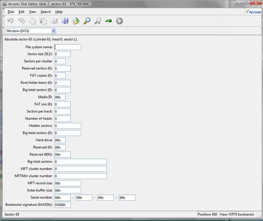Click the third Serial number byte field
Image resolution: width=263 pixels, height=221 pixels.
(x=105, y=198)
